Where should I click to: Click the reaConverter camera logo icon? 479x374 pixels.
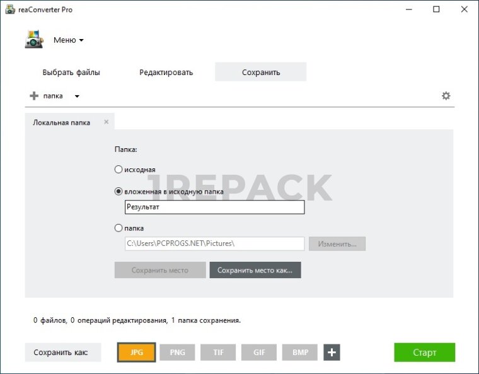(34, 40)
